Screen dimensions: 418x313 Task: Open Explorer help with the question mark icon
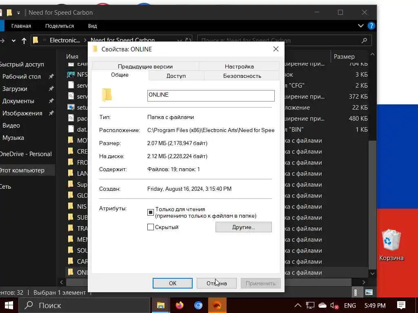pyautogui.click(x=371, y=26)
